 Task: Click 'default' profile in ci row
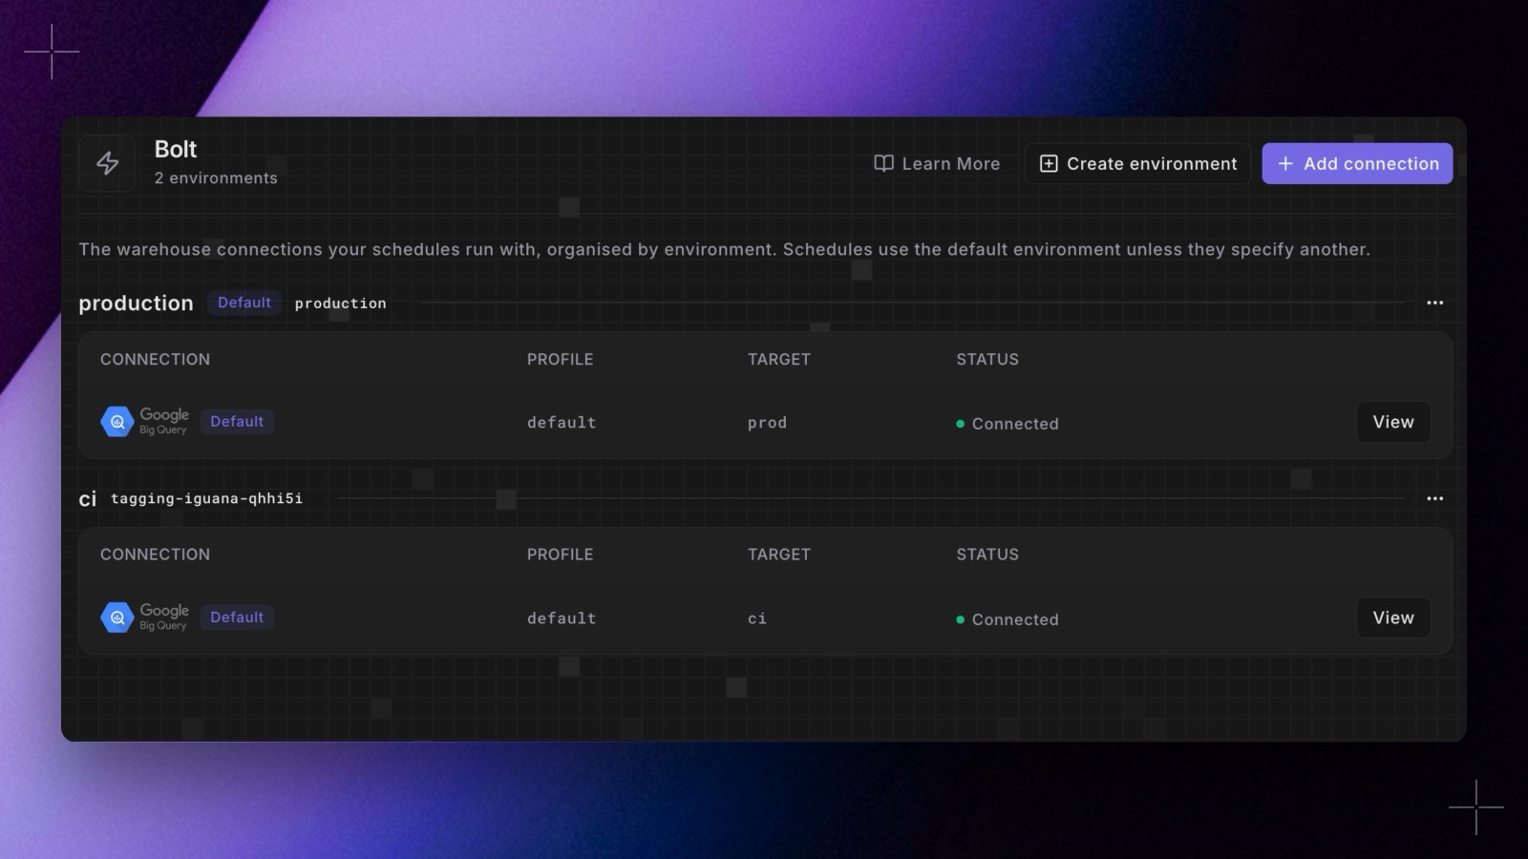[562, 618]
